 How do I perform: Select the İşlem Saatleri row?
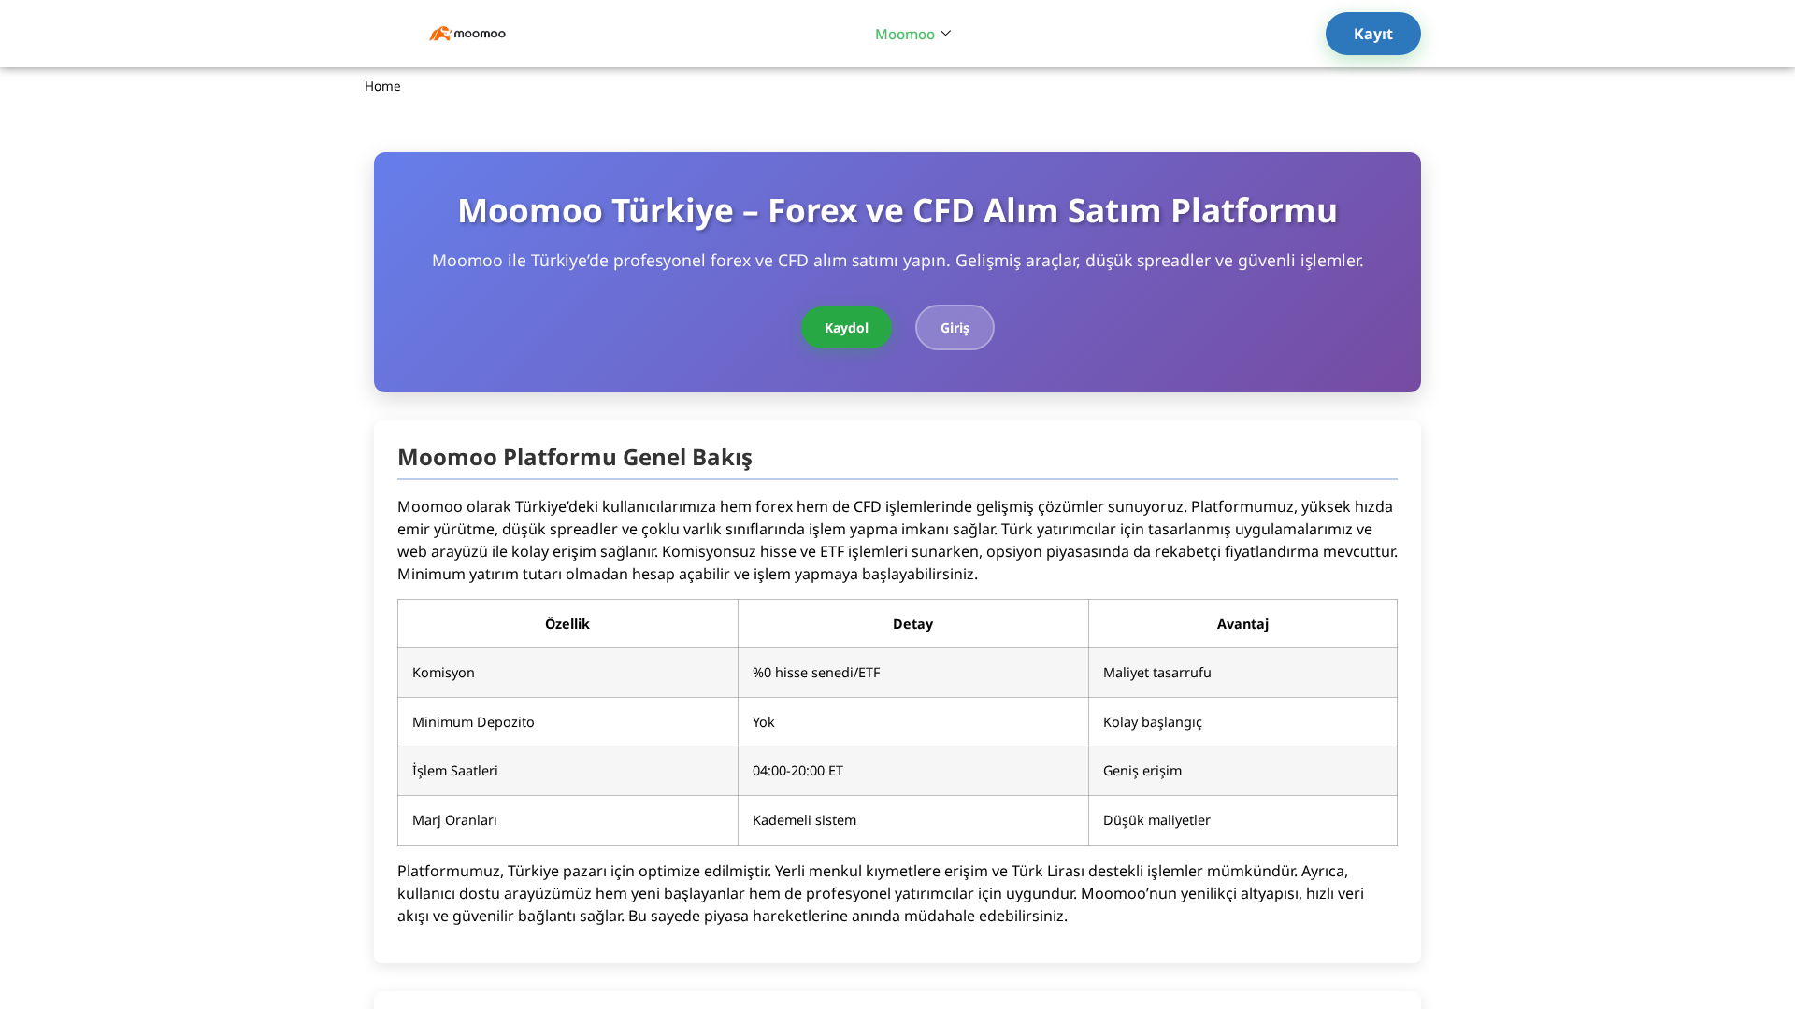454,770
